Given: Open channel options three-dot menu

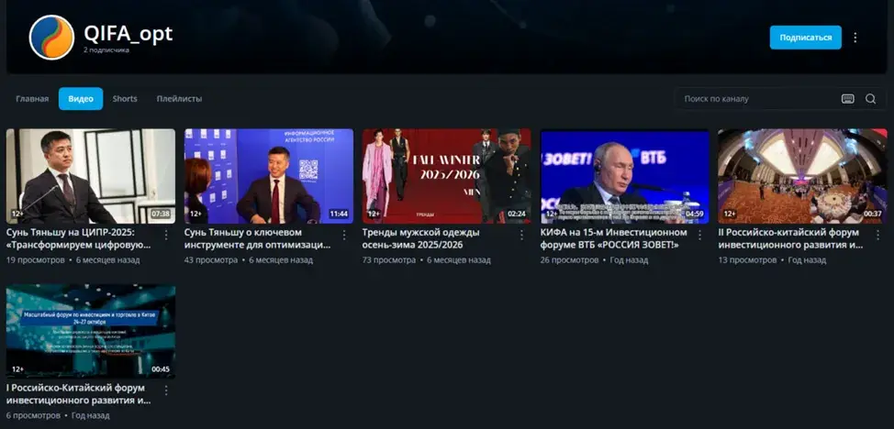Looking at the screenshot, I should pyautogui.click(x=855, y=38).
